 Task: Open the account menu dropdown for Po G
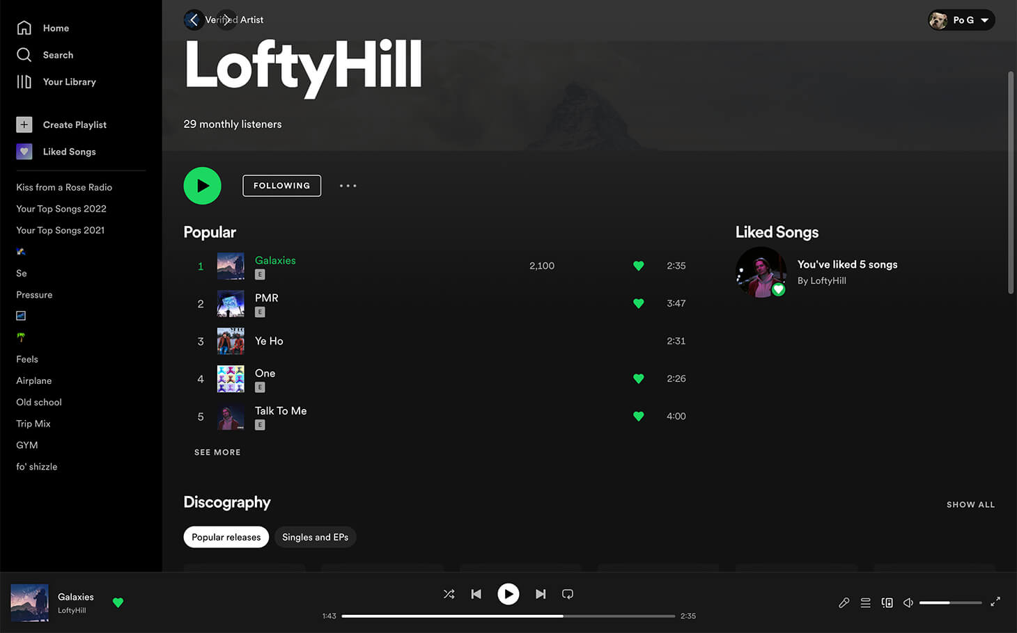pyautogui.click(x=961, y=19)
